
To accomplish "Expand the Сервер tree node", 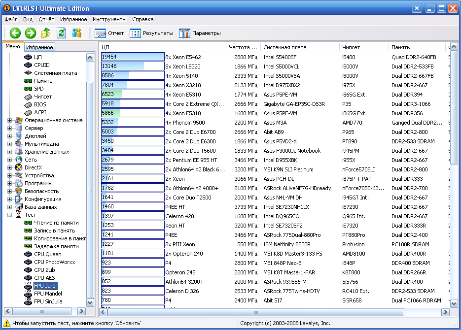I will [x=10, y=128].
